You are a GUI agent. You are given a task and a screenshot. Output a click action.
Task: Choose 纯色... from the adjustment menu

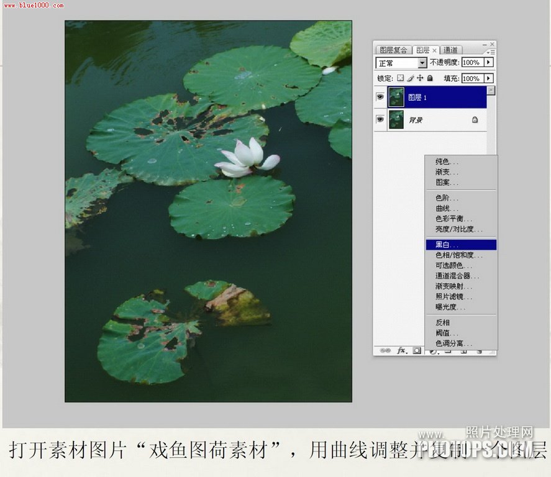[461, 161]
